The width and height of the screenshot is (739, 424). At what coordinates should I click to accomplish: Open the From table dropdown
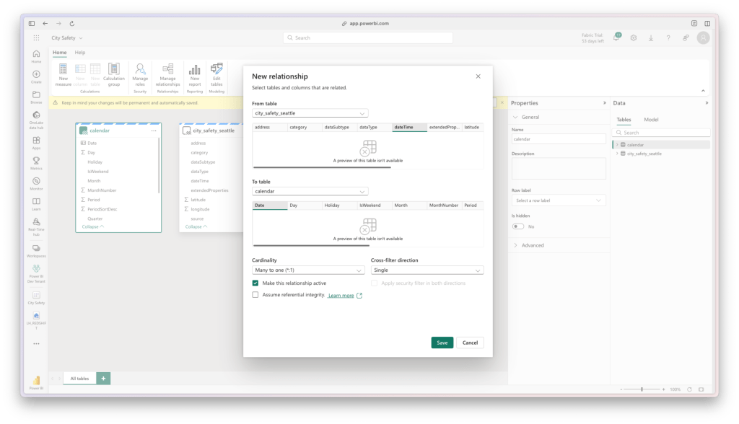pos(310,113)
